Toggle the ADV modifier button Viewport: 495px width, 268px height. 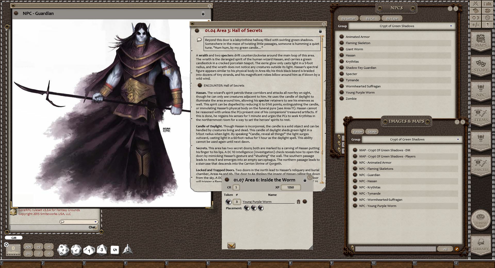tap(28, 247)
